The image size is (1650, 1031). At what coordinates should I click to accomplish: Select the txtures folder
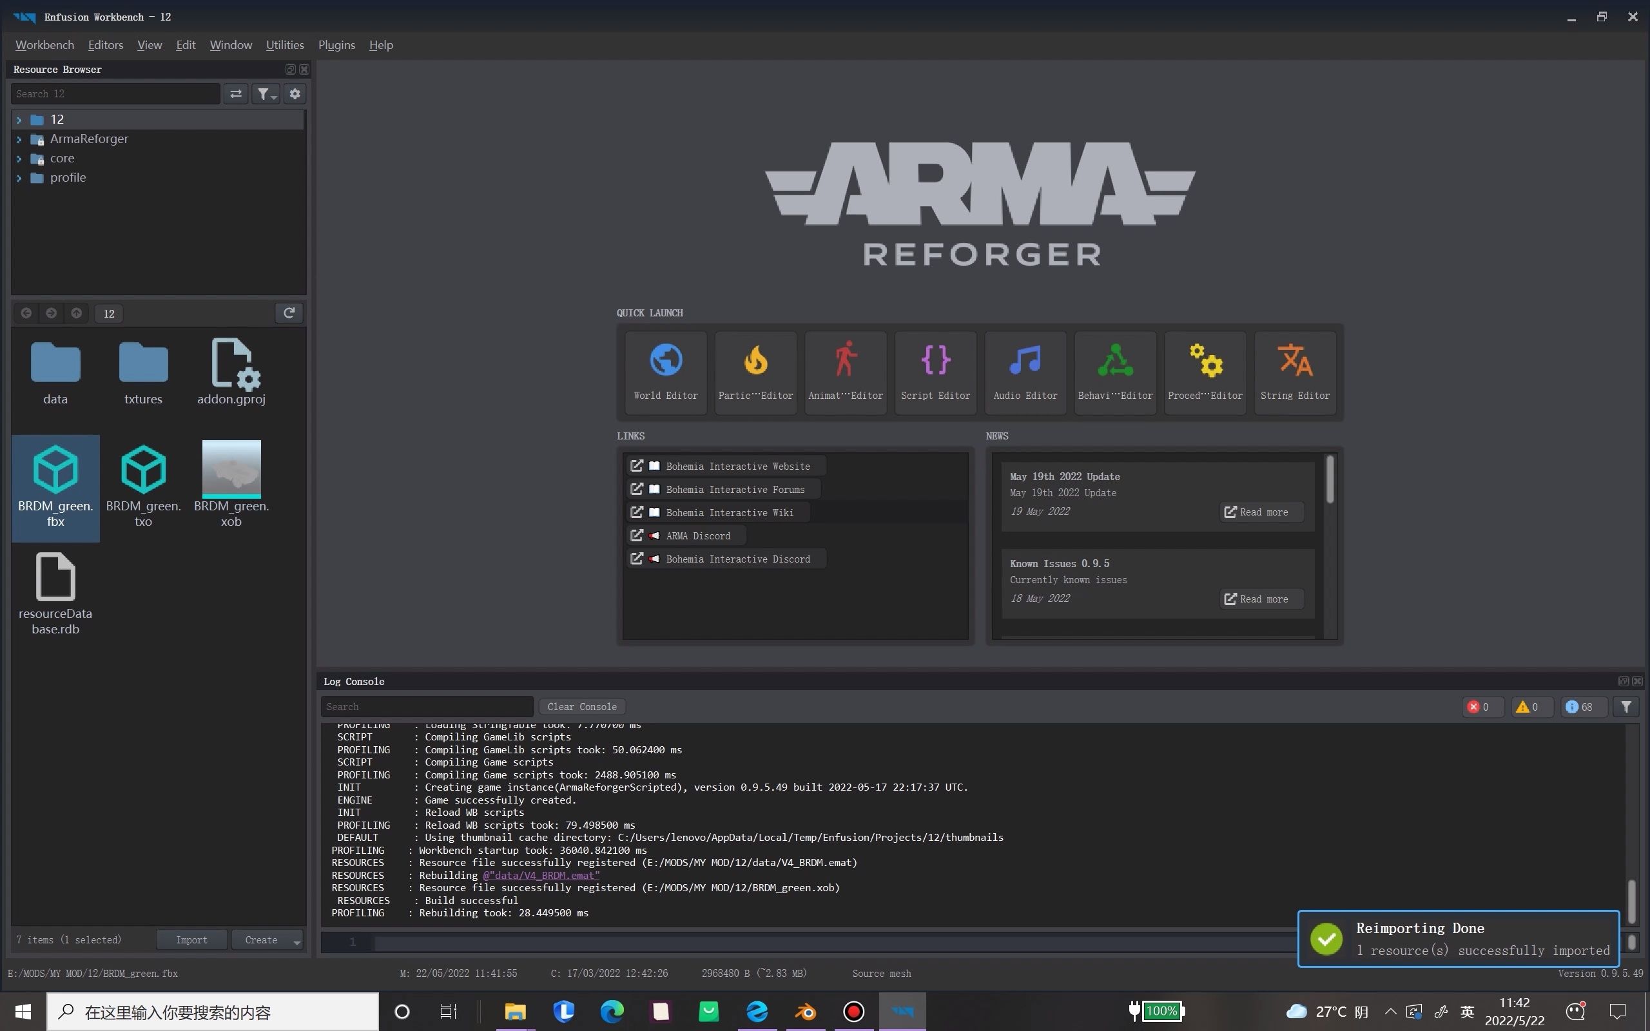point(143,374)
